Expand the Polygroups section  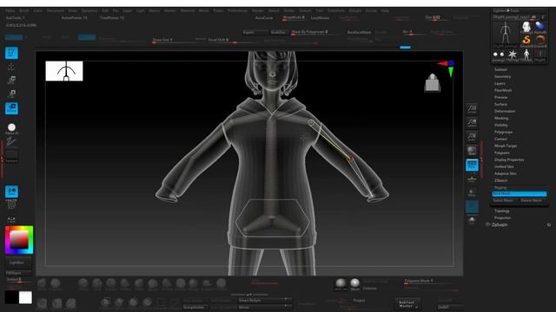coord(503,132)
